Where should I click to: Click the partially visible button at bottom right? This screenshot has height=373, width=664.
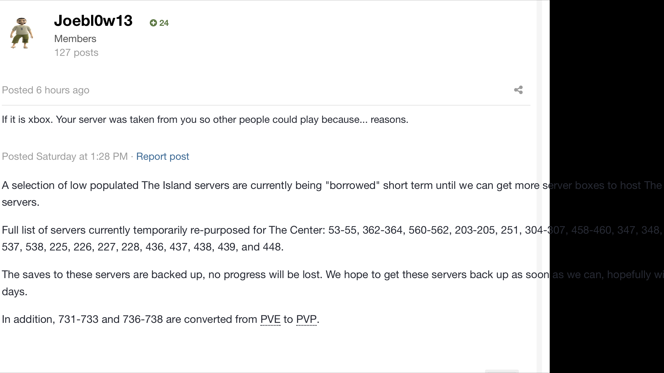click(502, 371)
